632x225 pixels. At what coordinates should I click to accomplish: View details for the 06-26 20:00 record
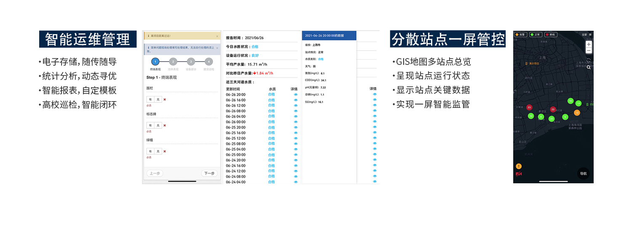[295, 94]
